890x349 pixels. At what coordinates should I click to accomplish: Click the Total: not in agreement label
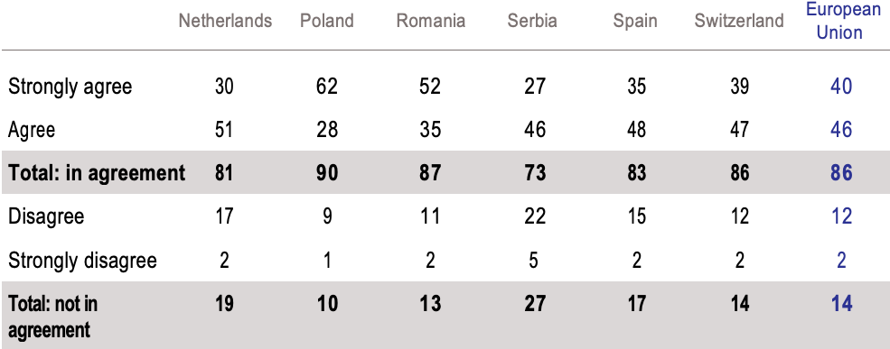coord(52,317)
